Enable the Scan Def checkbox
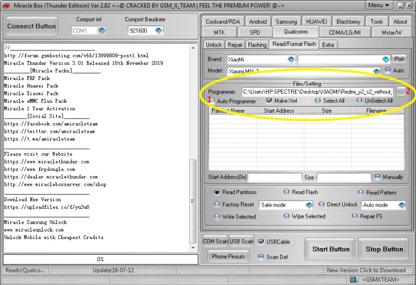The image size is (416, 285). point(261,257)
